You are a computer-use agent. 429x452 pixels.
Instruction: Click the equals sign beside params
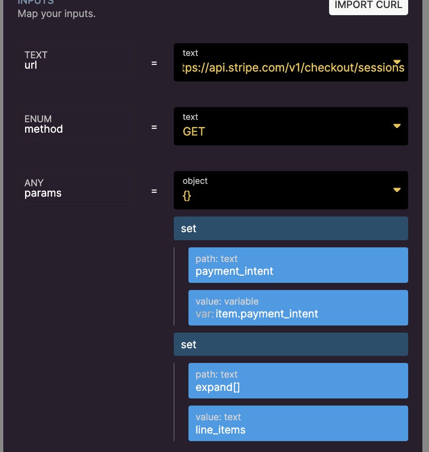tap(154, 191)
